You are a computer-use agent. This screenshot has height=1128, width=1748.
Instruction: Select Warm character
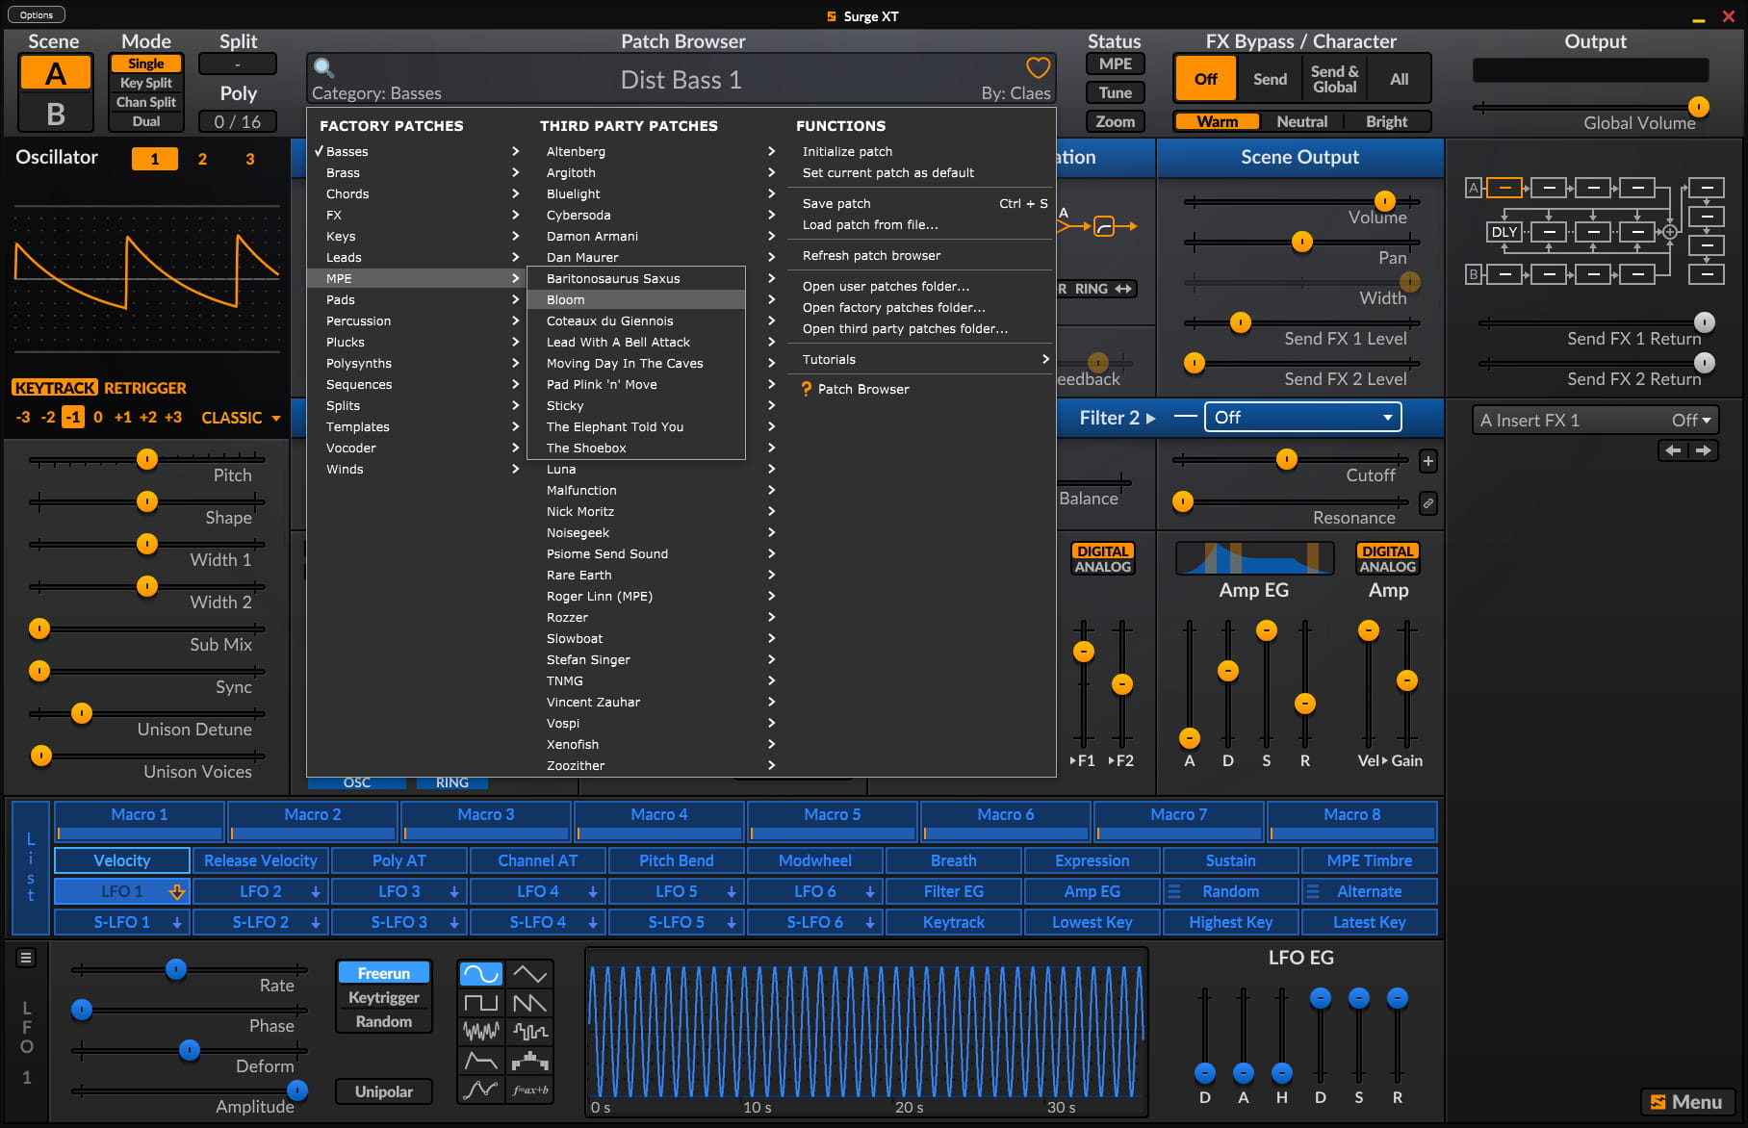tap(1217, 121)
